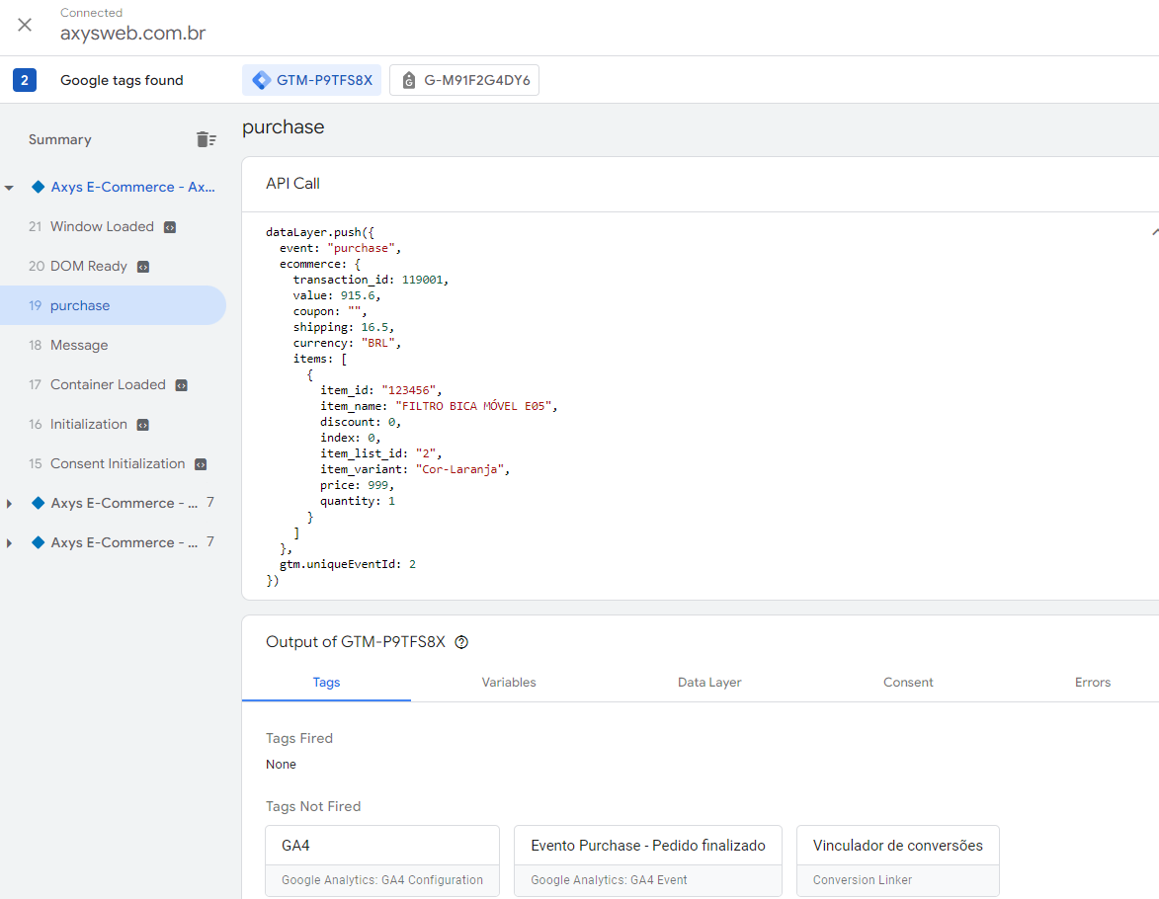Click diamond icon of first Axys E-Commerce entry
The image size is (1159, 899).
point(38,187)
